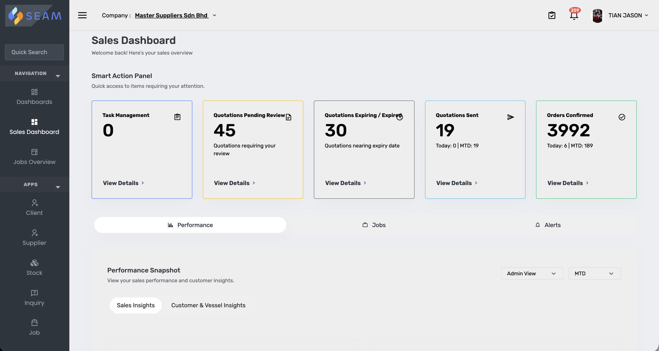This screenshot has width=659, height=351.
Task: Click the Smart Action Panel heading
Action: click(122, 76)
